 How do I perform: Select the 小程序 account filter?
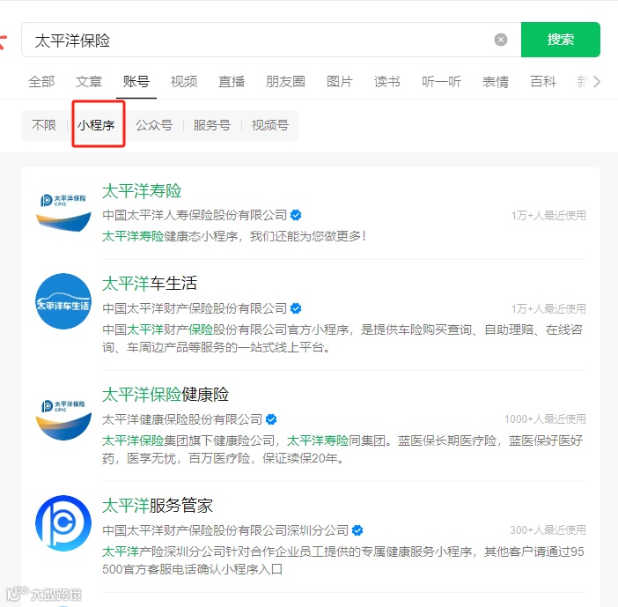coord(96,125)
